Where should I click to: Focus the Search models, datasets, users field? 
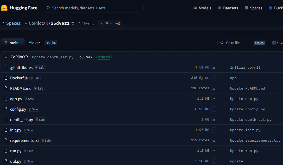click(x=93, y=8)
